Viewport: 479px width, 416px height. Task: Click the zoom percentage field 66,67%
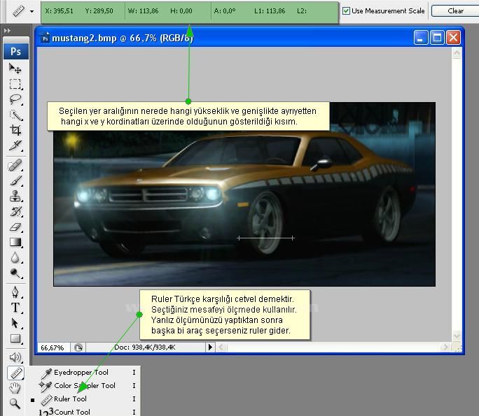click(54, 347)
